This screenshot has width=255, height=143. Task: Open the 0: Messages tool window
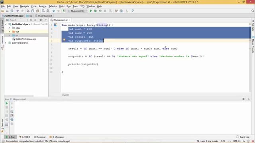[x=57, y=137]
